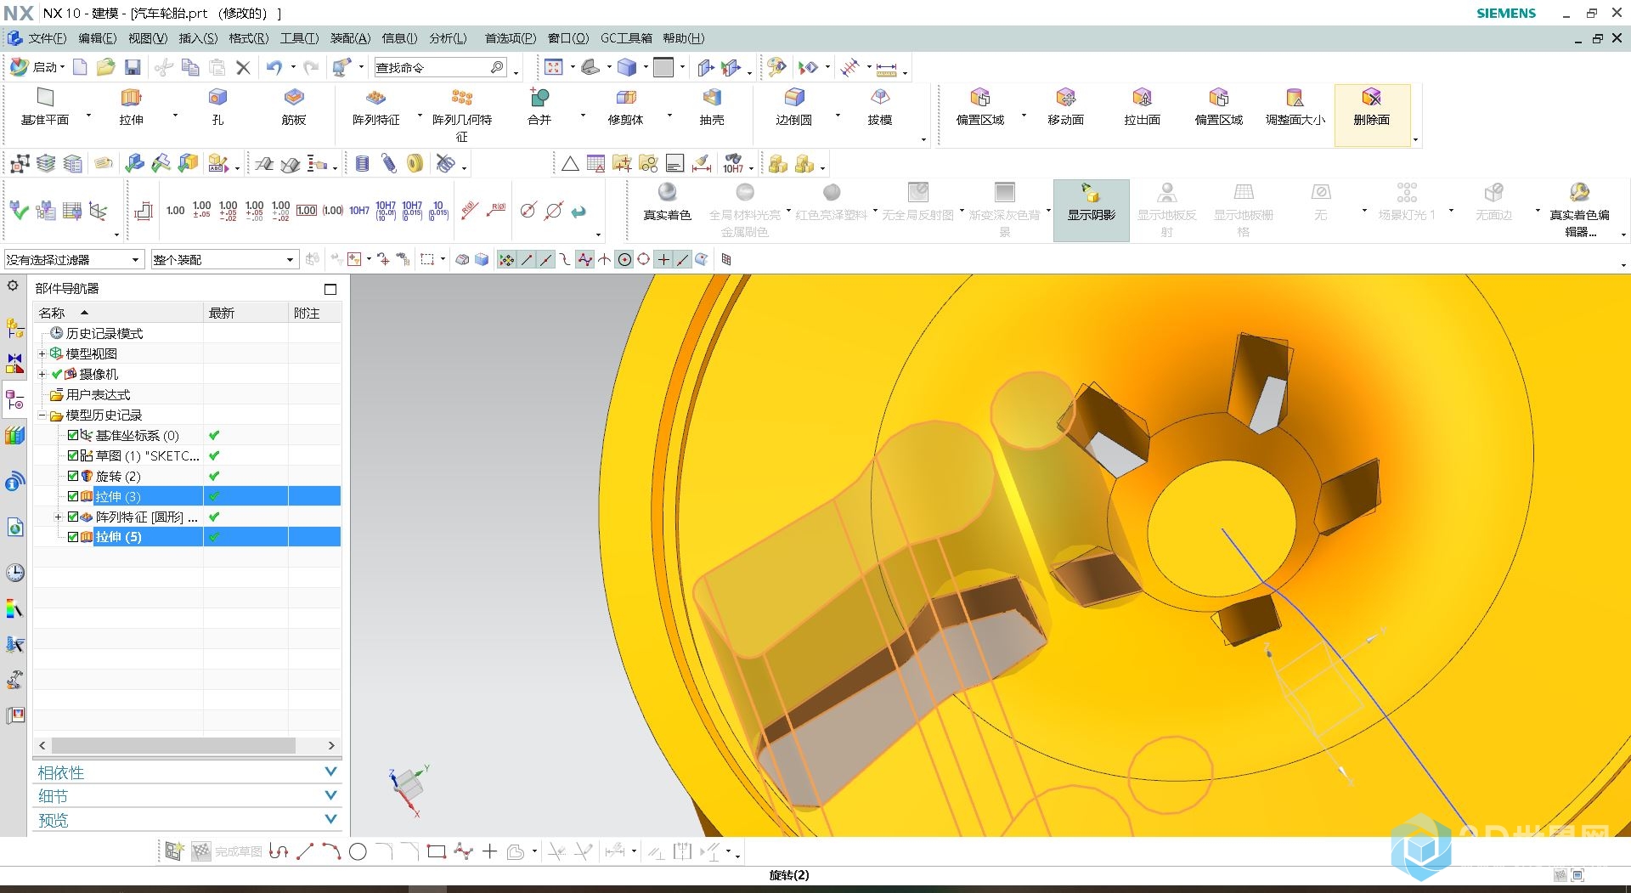Image resolution: width=1631 pixels, height=893 pixels.
Task: Open the 阵列几何特征 tool
Action: pos(461,115)
